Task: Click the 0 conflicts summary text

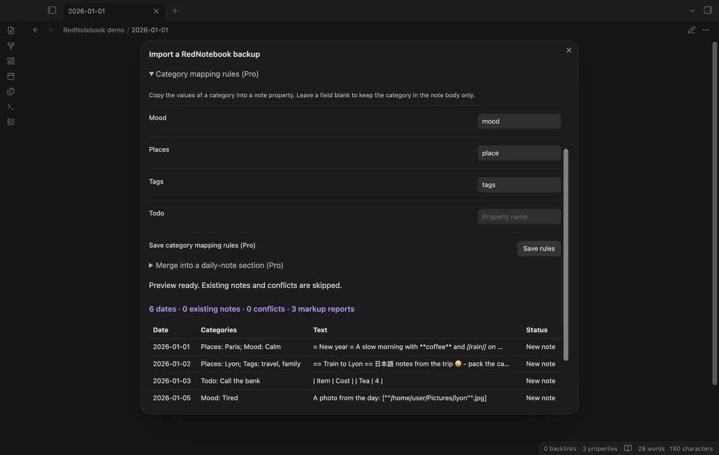Action: coord(265,309)
